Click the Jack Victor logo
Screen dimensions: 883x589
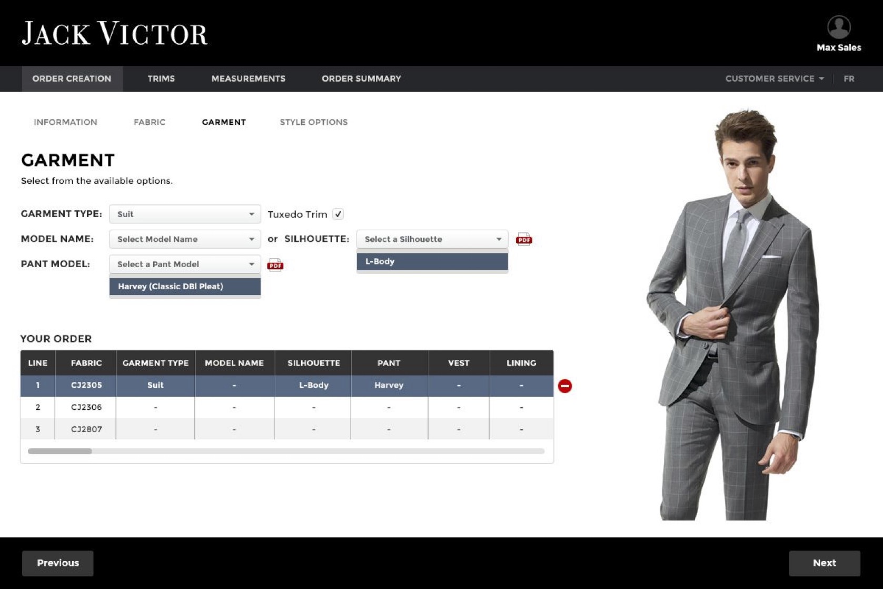(x=115, y=34)
